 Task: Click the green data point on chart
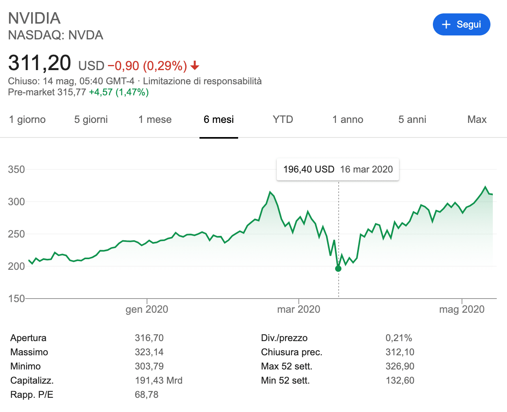point(338,269)
